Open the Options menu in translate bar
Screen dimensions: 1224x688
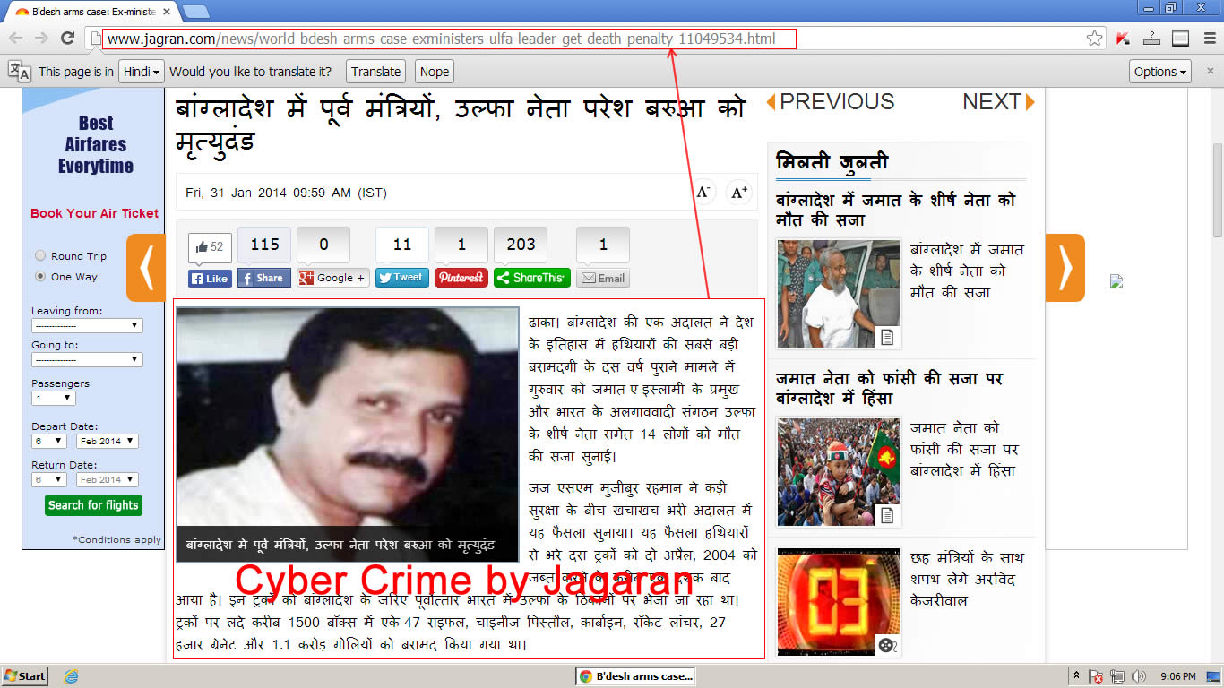pos(1159,71)
